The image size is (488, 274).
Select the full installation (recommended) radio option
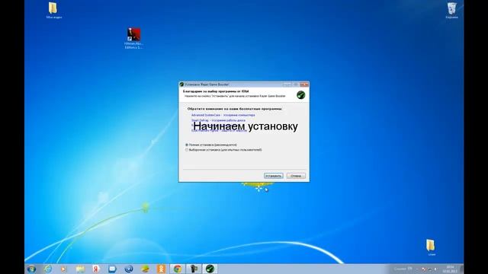click(x=187, y=145)
